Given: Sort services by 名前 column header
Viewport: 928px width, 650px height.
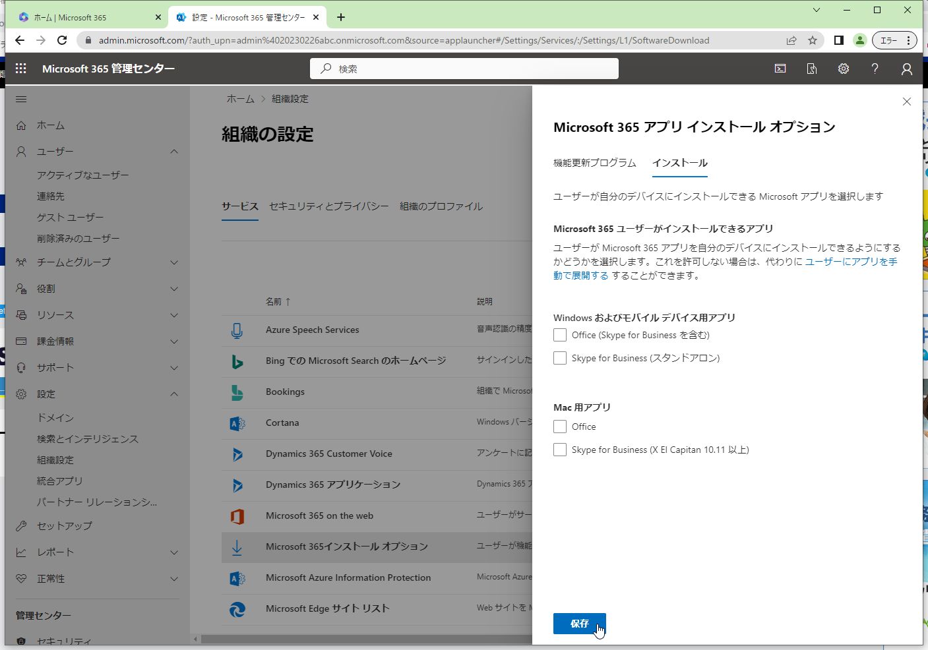Looking at the screenshot, I should click(278, 302).
